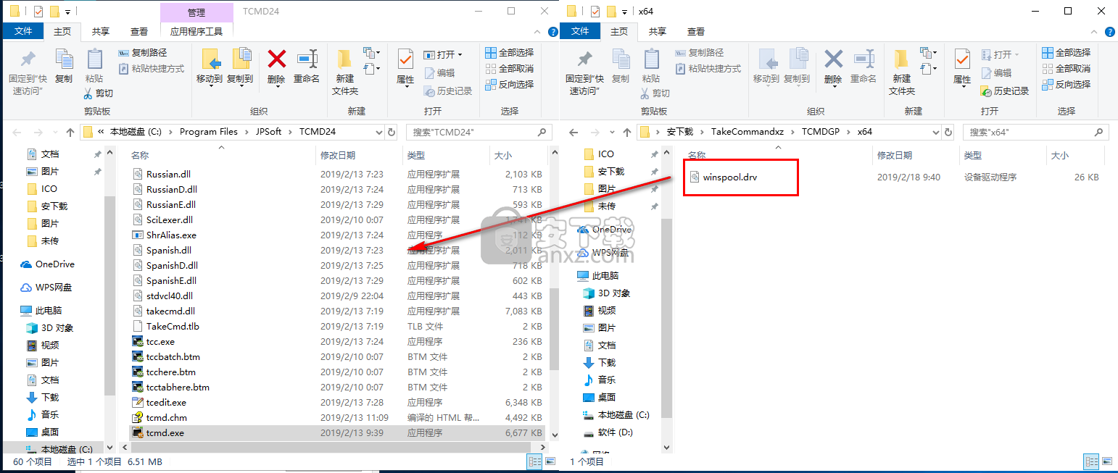The image size is (1118, 473).
Task: Open Share (共享) tab in TCMD24 window
Action: pyautogui.click(x=101, y=31)
